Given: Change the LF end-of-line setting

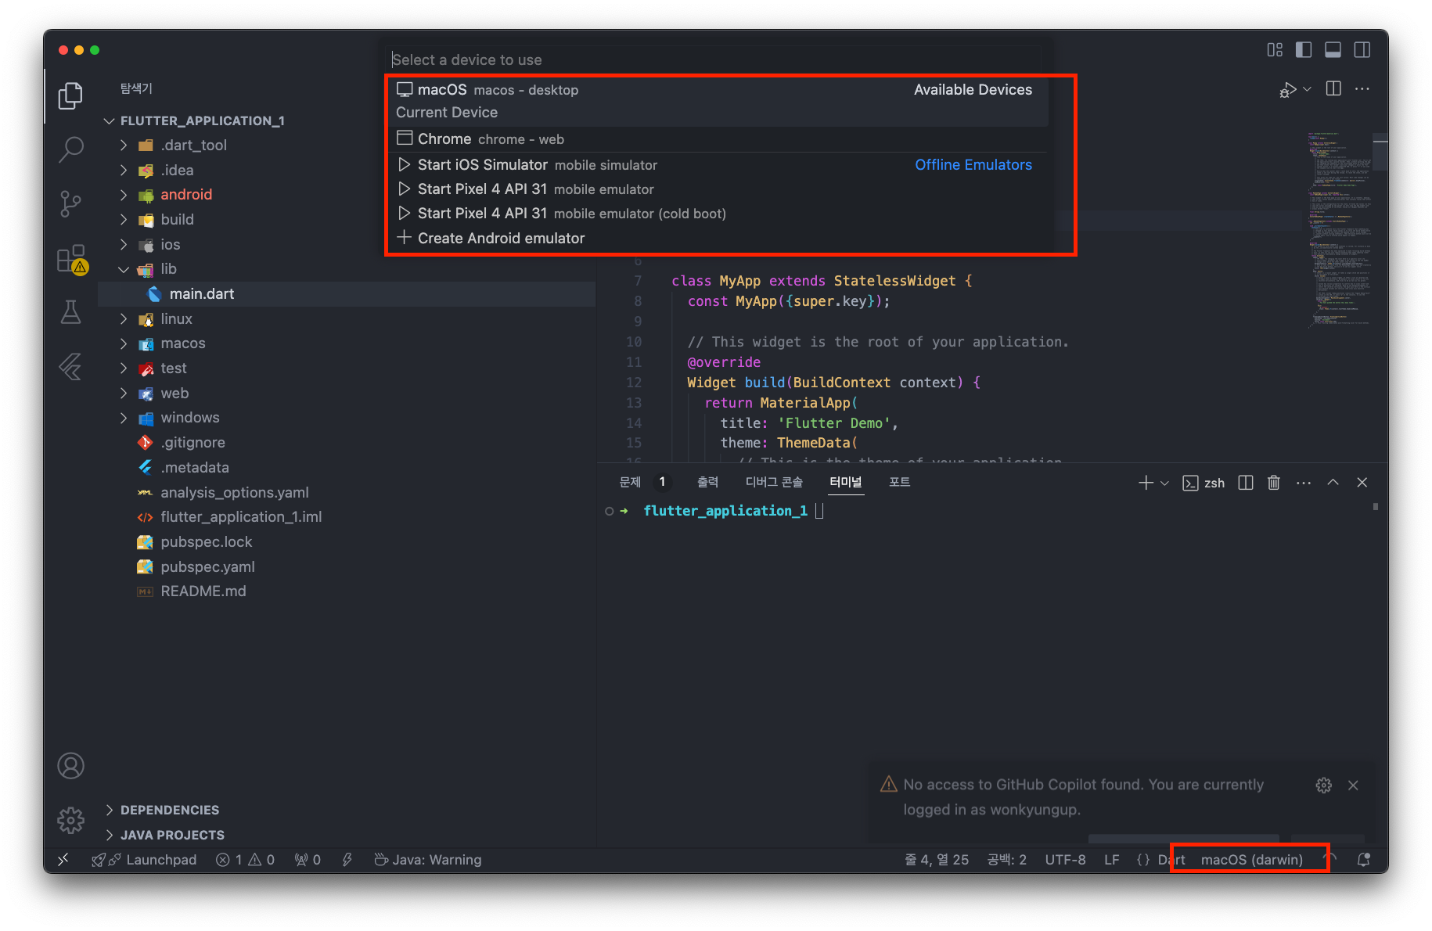Looking at the screenshot, I should pos(1111,860).
